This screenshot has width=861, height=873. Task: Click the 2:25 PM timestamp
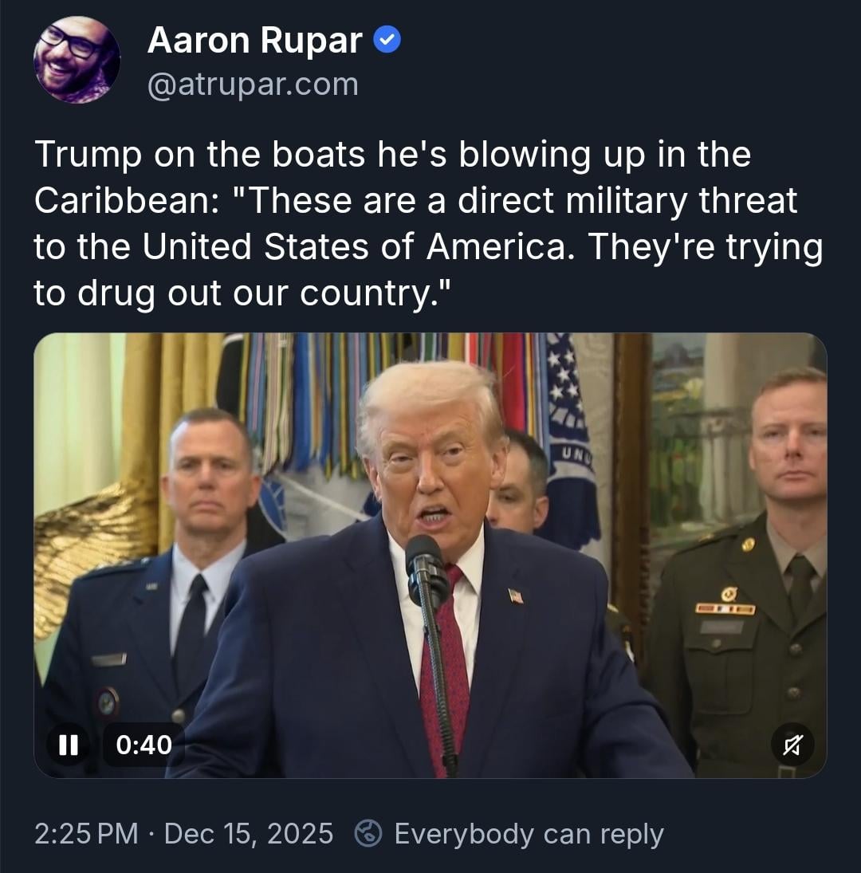click(86, 833)
